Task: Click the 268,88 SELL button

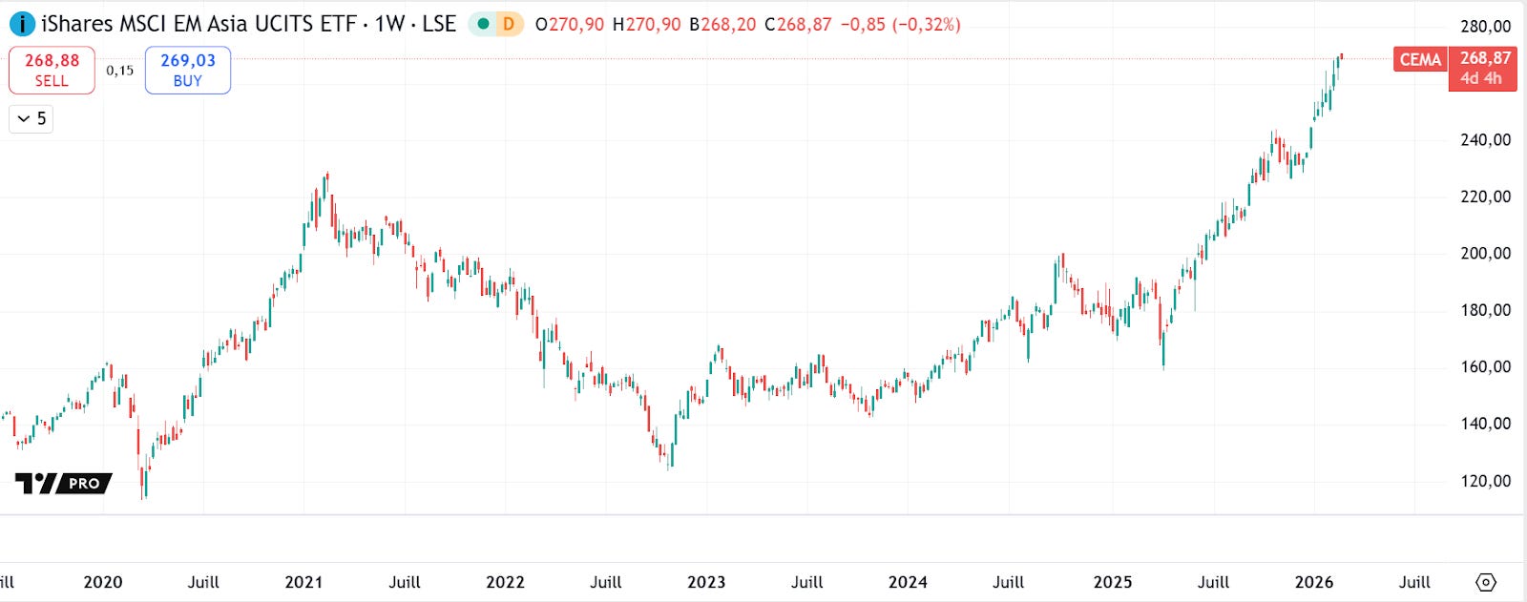Action: pos(52,70)
